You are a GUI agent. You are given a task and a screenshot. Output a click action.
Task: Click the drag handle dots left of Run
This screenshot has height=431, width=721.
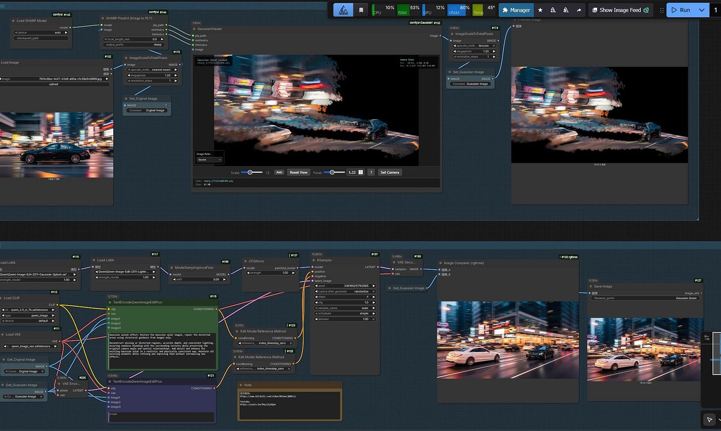point(662,10)
